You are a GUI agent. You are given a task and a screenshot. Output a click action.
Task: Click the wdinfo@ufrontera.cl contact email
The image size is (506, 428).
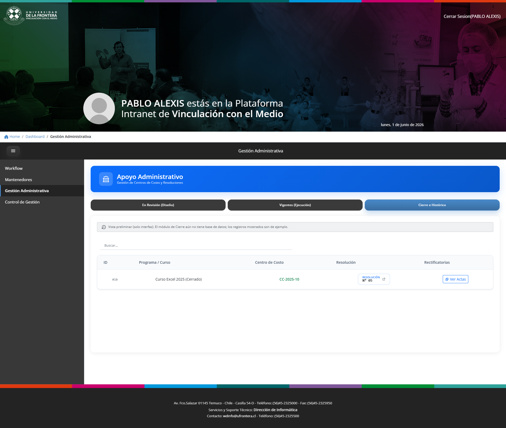(x=239, y=416)
